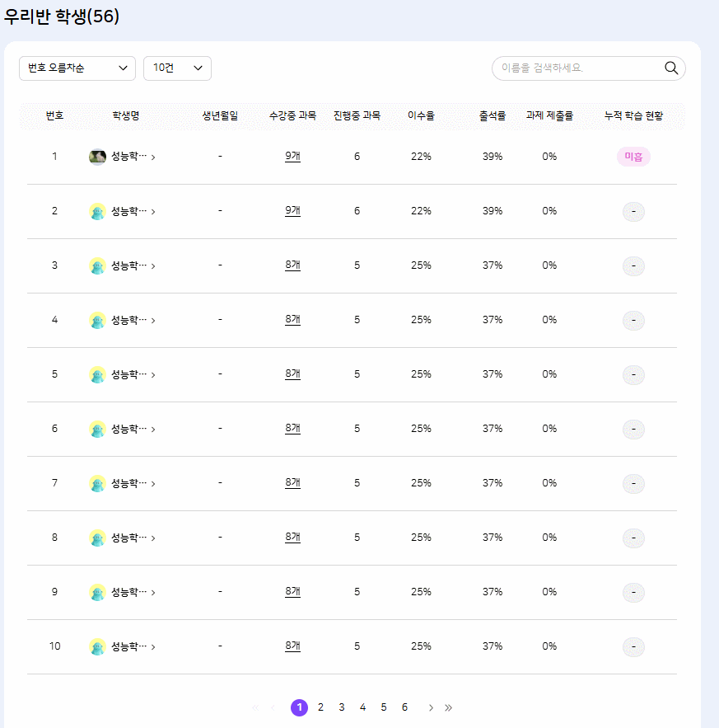The width and height of the screenshot is (719, 728).
Task: Open student 1's profile photo avatar
Action: pos(97,157)
